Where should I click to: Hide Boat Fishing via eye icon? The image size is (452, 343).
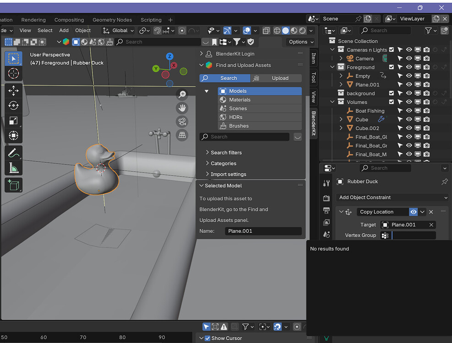point(409,111)
